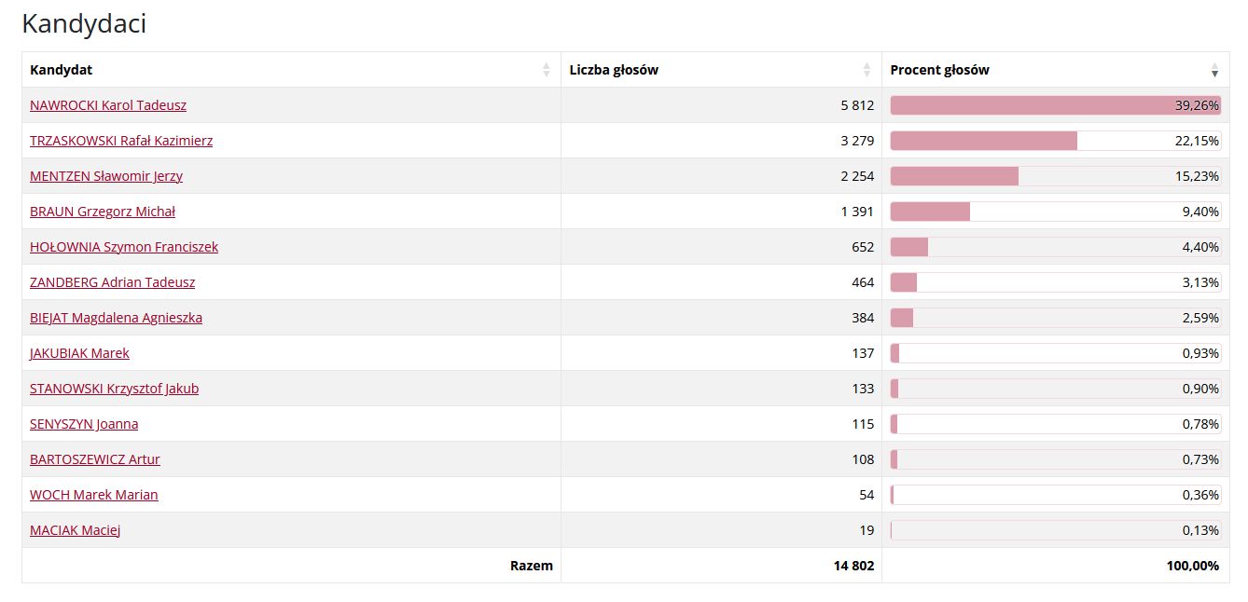This screenshot has width=1248, height=602.
Task: Click sort arrows in Liczba głosów header
Action: [x=867, y=70]
